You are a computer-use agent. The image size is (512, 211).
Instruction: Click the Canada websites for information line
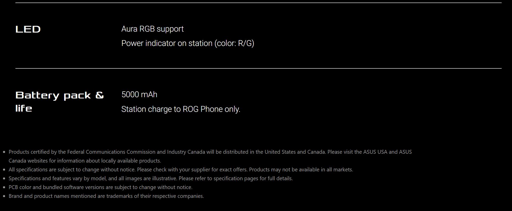(x=85, y=161)
